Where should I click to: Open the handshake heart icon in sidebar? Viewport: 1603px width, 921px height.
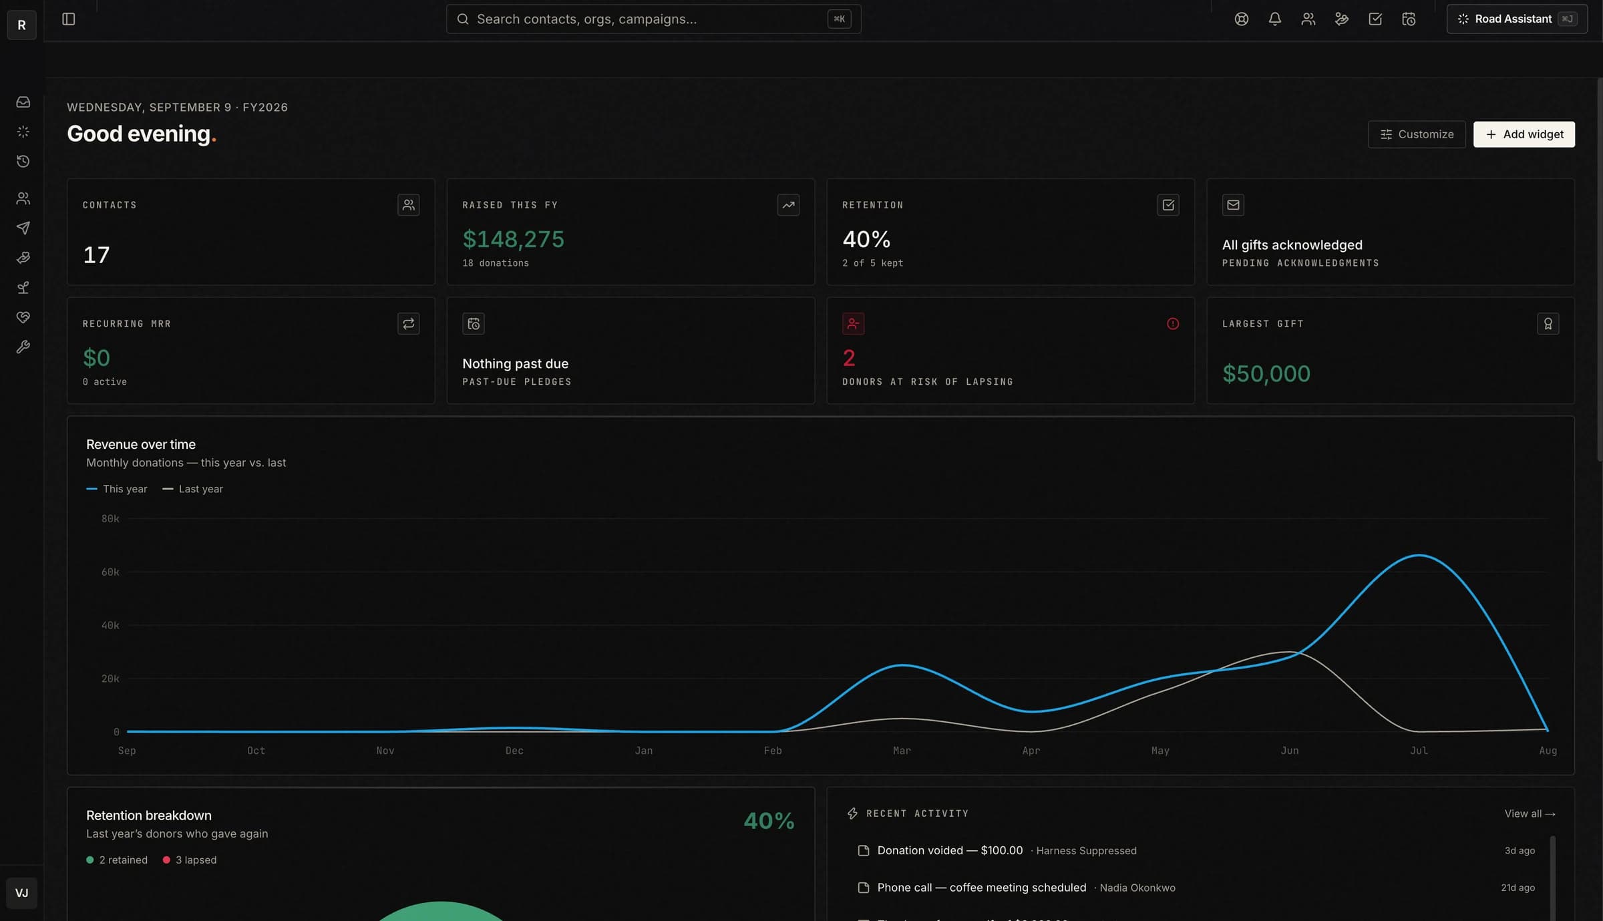(x=23, y=317)
